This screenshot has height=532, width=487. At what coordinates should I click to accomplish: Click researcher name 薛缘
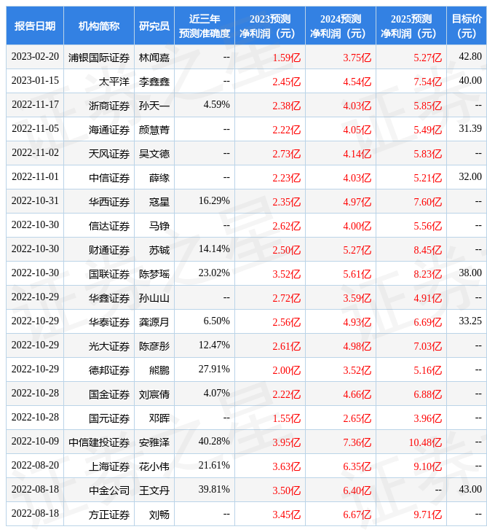tap(159, 178)
